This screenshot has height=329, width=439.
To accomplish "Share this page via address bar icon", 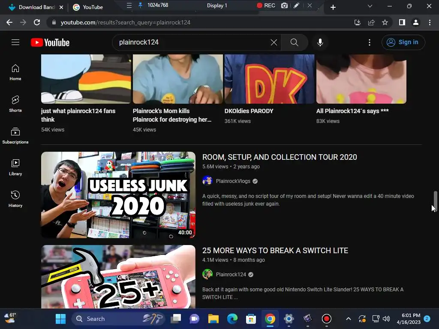I will tap(371, 22).
